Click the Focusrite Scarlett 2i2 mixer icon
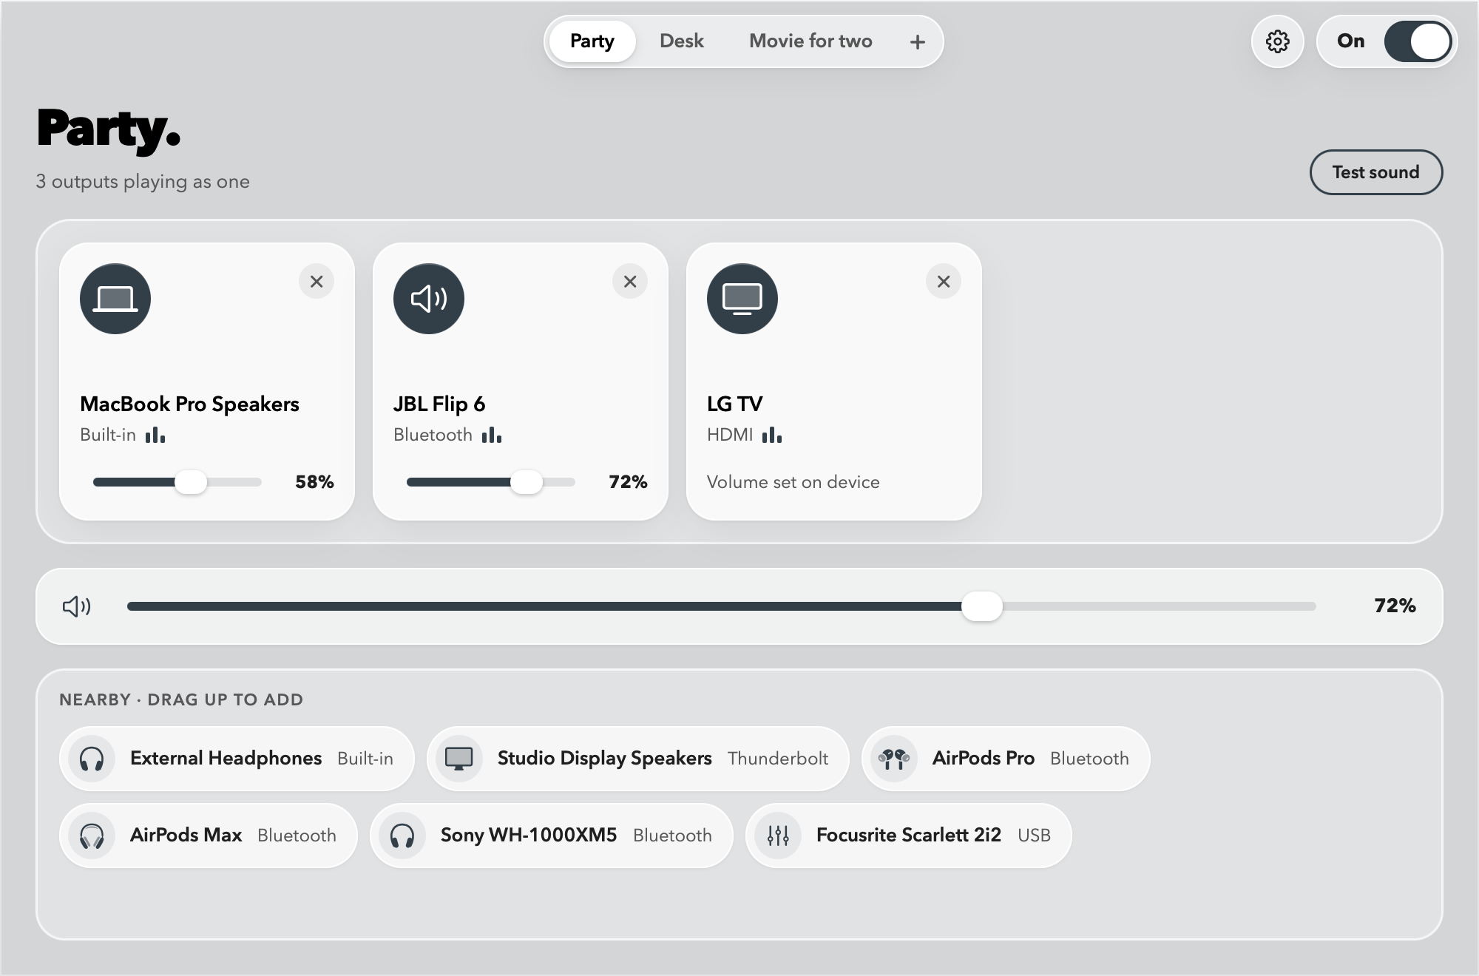This screenshot has height=976, width=1479. click(778, 836)
